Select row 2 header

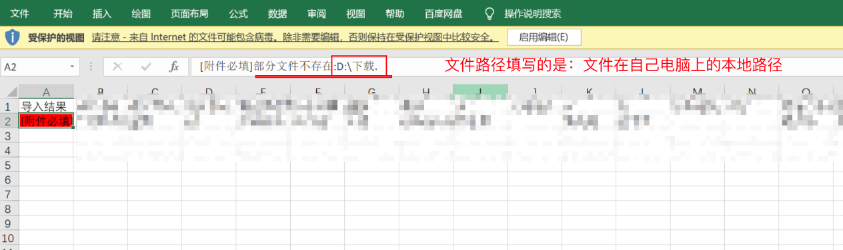9,121
